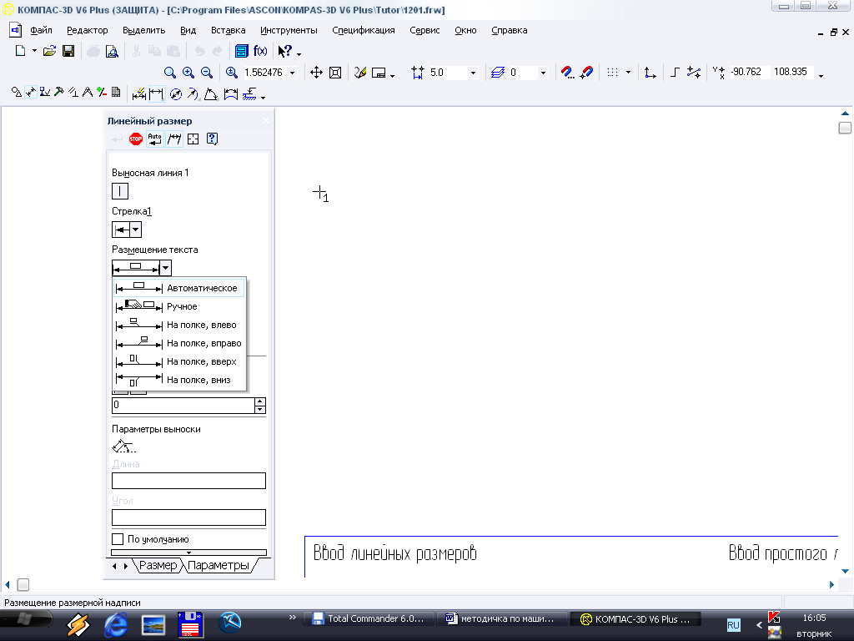The height and width of the screenshot is (641, 854).
Task: Open the Geometry toolbar panel
Action: coord(17,93)
